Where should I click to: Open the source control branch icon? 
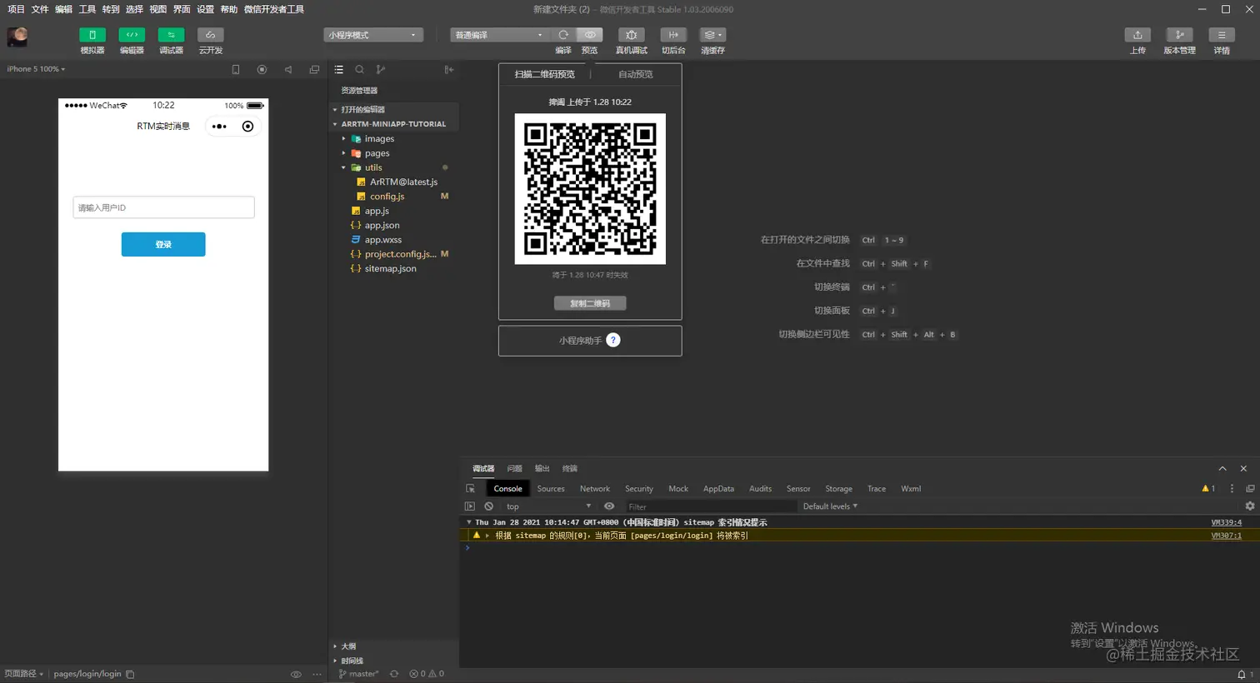tap(381, 70)
